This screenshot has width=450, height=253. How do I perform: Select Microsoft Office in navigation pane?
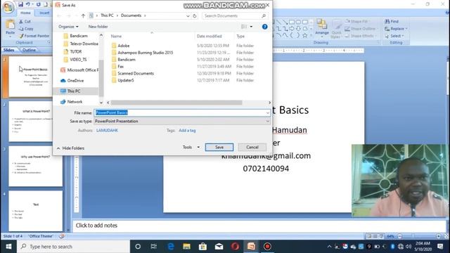click(83, 70)
